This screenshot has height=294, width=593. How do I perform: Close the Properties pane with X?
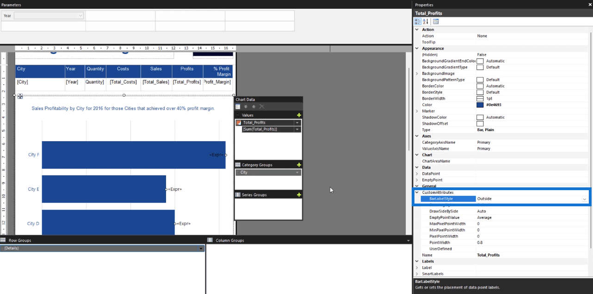(589, 5)
